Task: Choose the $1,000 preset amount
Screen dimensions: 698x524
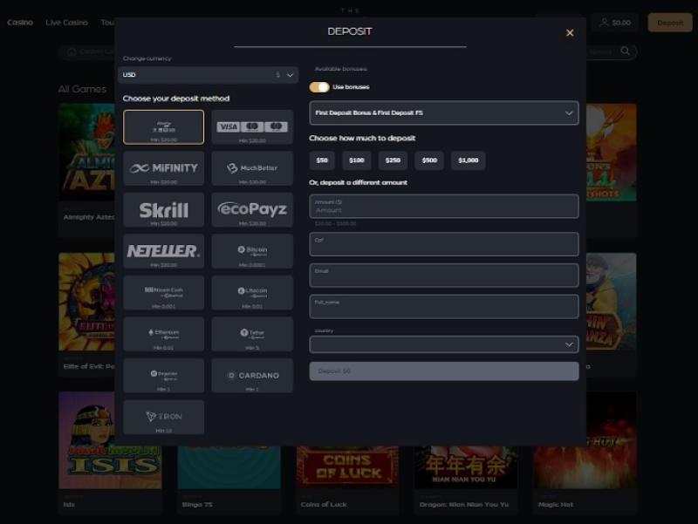Action: pos(468,160)
